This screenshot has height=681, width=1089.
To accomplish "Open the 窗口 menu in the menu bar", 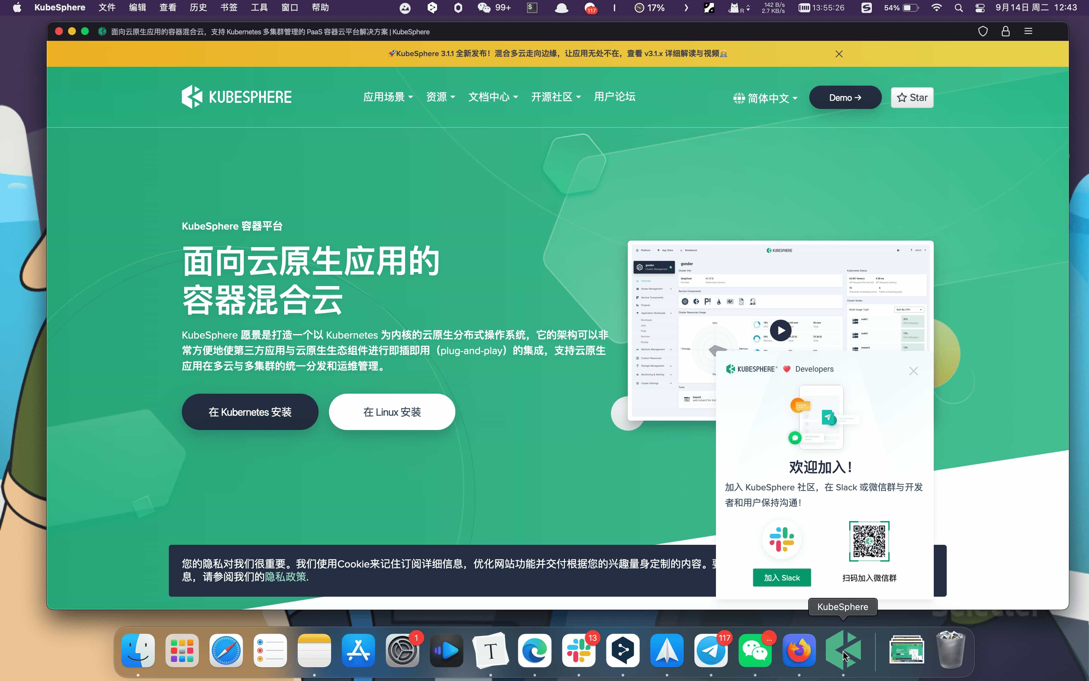I will tap(290, 8).
